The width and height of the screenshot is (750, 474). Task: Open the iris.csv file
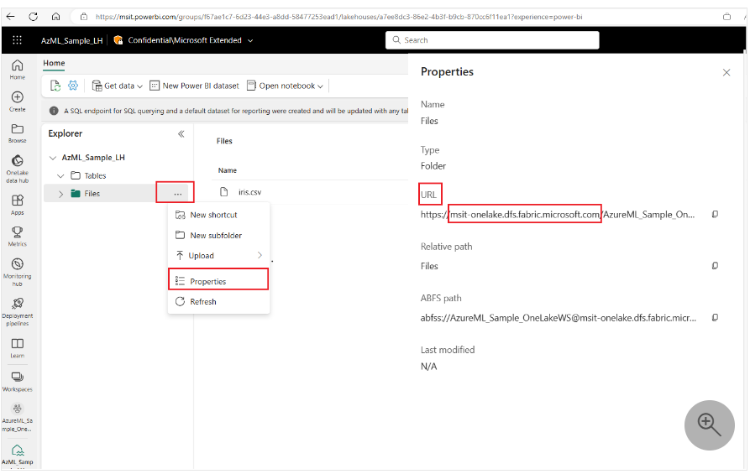pyautogui.click(x=249, y=192)
